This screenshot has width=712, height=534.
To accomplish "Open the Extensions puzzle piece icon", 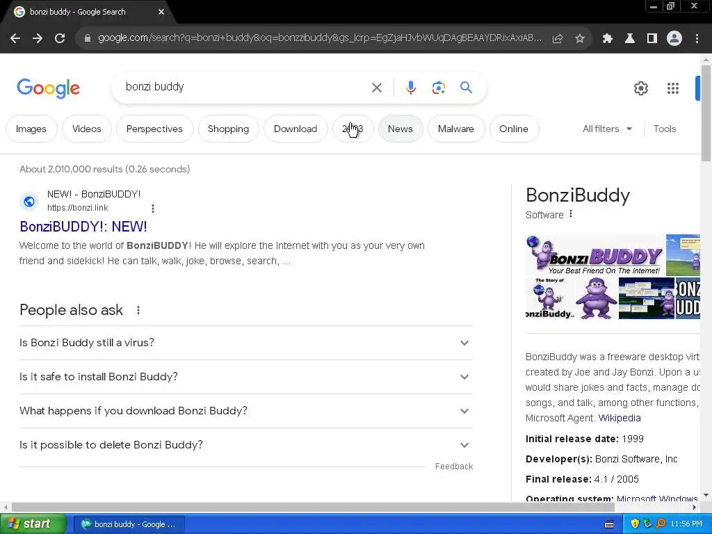I will tap(607, 38).
